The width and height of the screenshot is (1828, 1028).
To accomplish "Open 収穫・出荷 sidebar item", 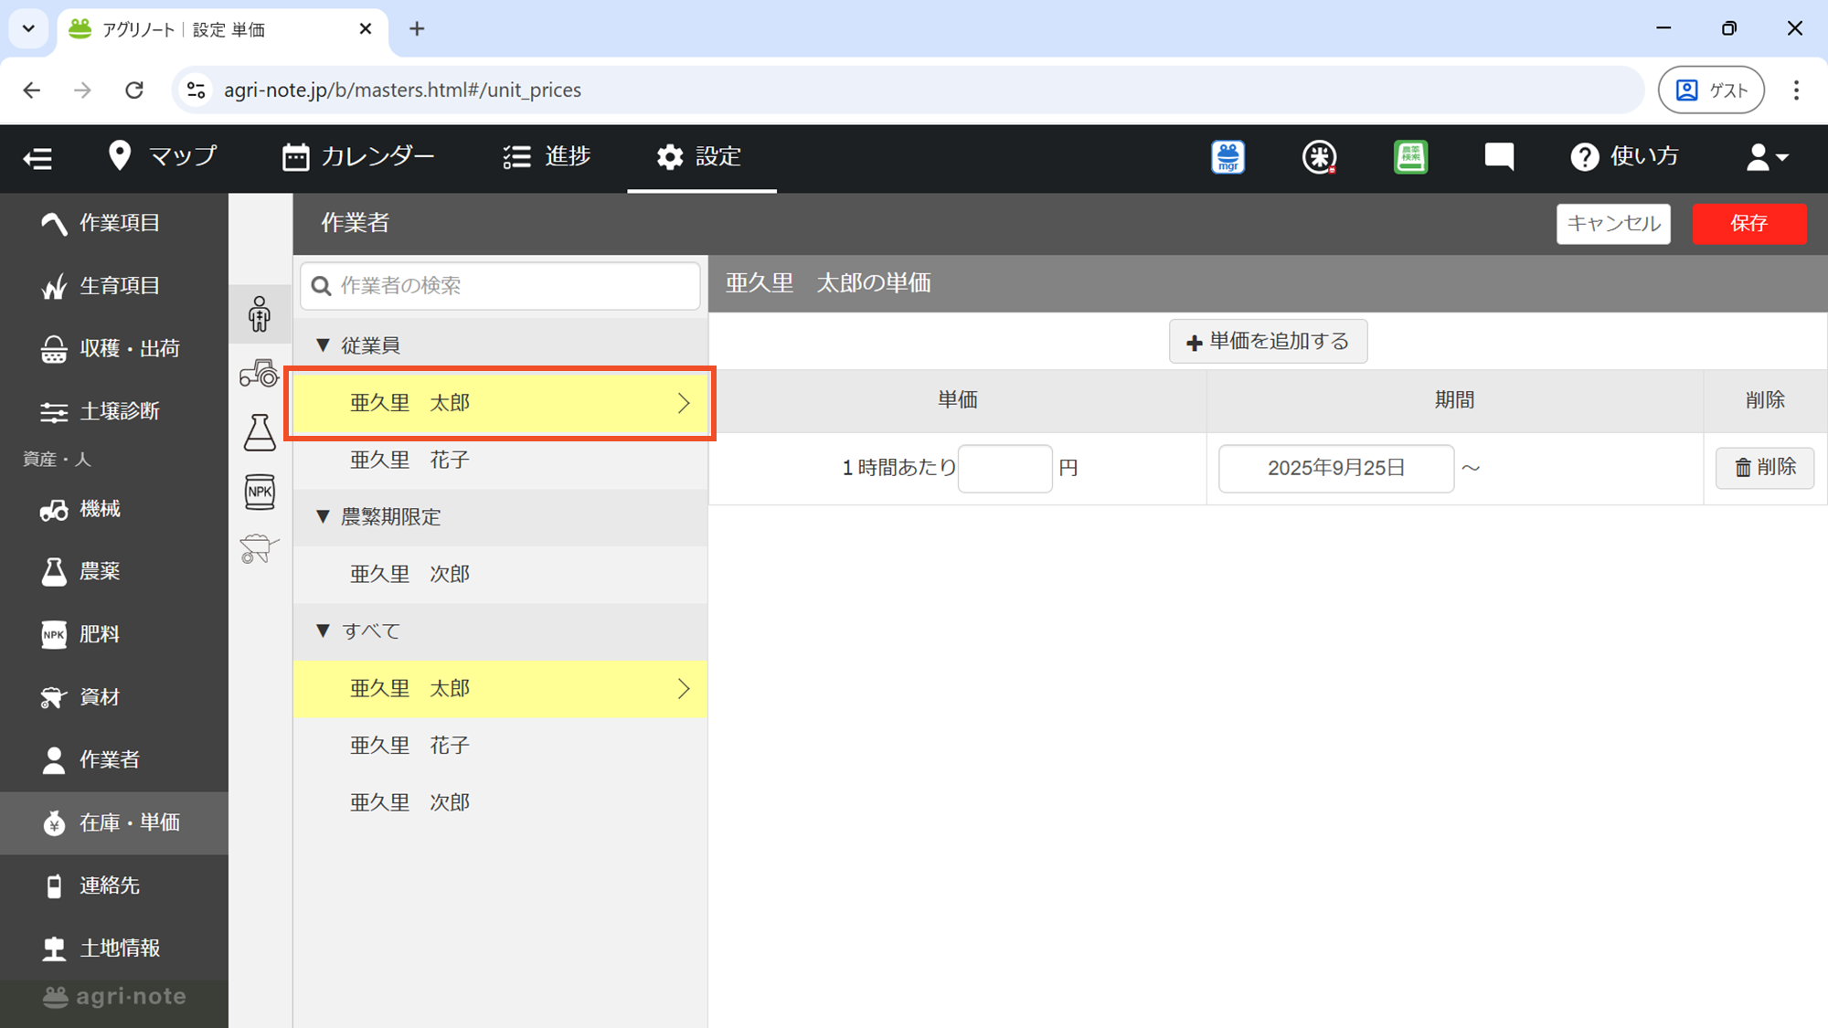I will coord(114,349).
